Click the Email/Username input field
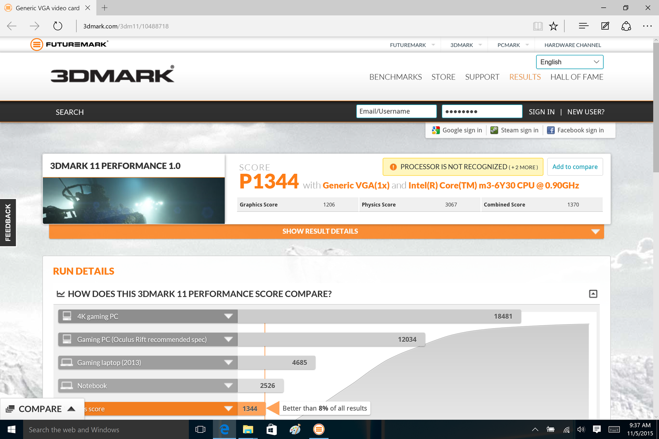 396,112
